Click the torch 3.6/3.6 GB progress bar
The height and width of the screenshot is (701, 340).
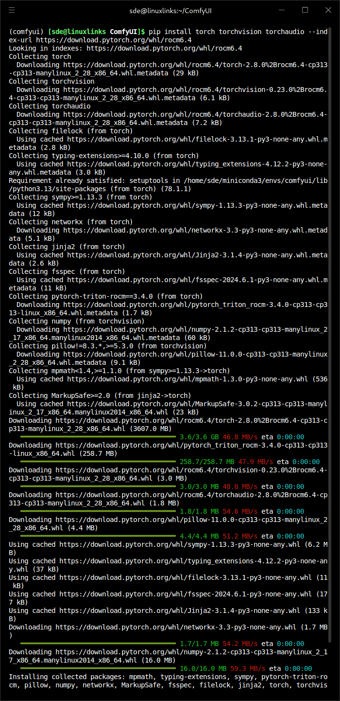98,437
